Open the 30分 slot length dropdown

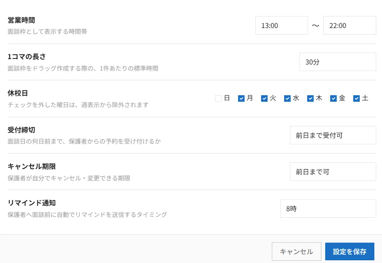[x=338, y=62]
